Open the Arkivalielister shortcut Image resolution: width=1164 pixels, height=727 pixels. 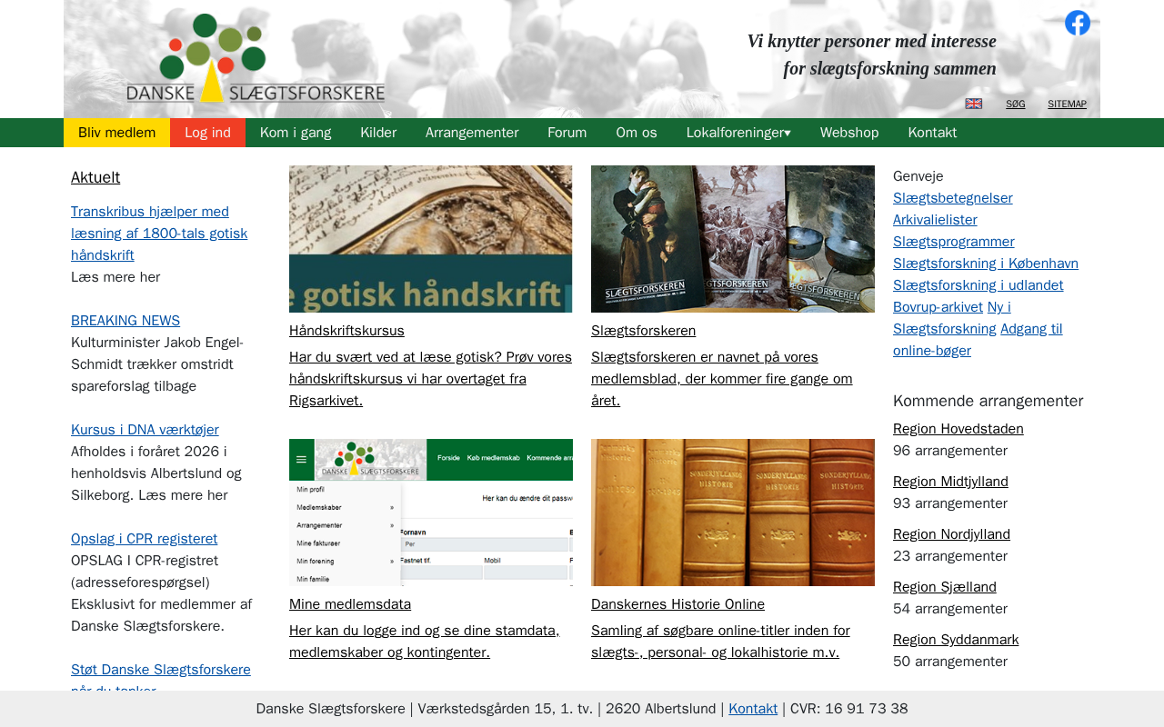click(935, 220)
